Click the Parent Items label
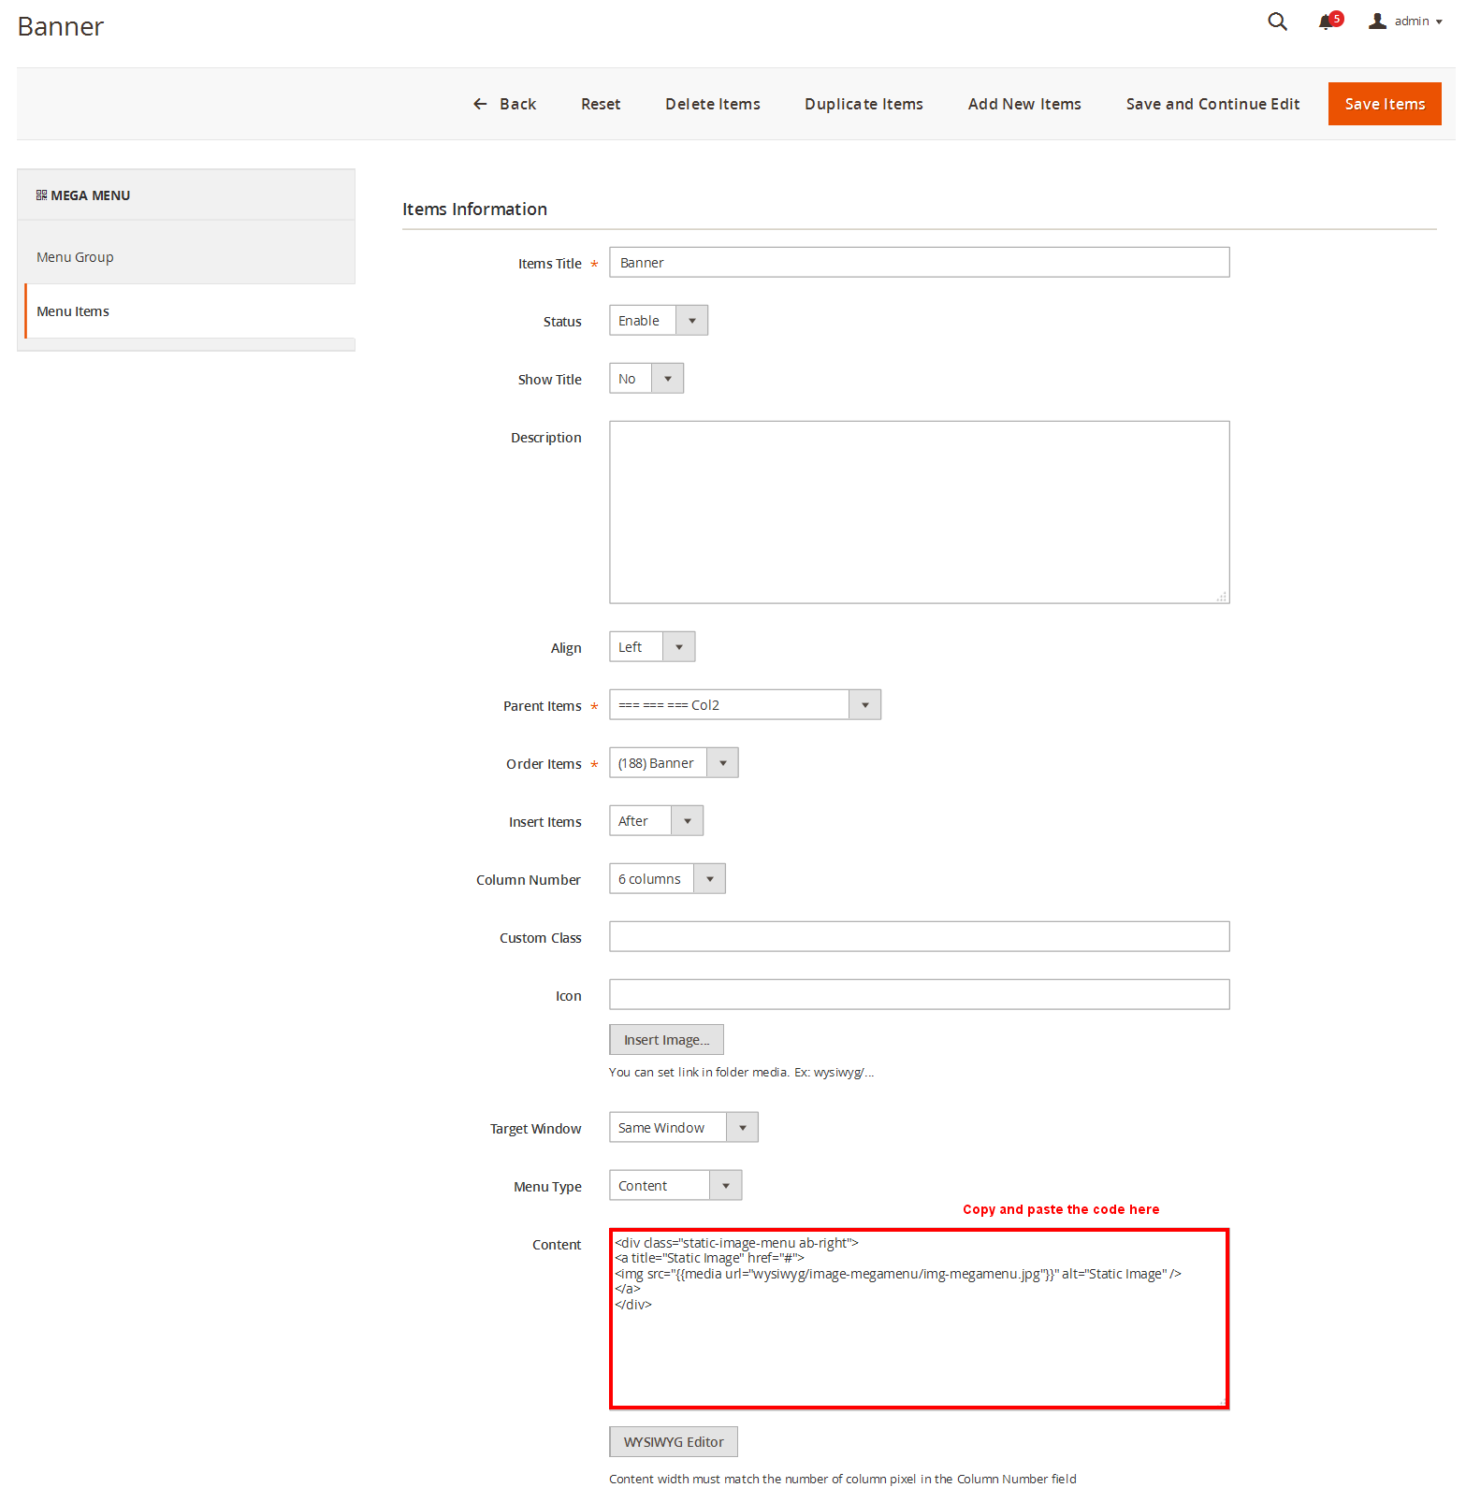Image resolution: width=1466 pixels, height=1502 pixels. coord(543,706)
